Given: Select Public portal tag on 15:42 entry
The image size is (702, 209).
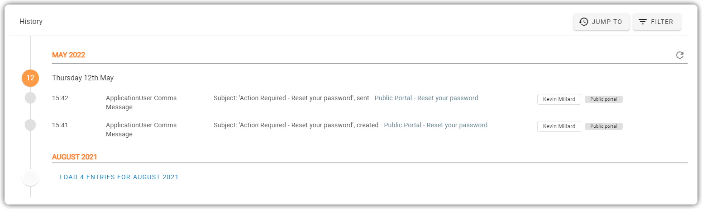Looking at the screenshot, I should pyautogui.click(x=604, y=99).
